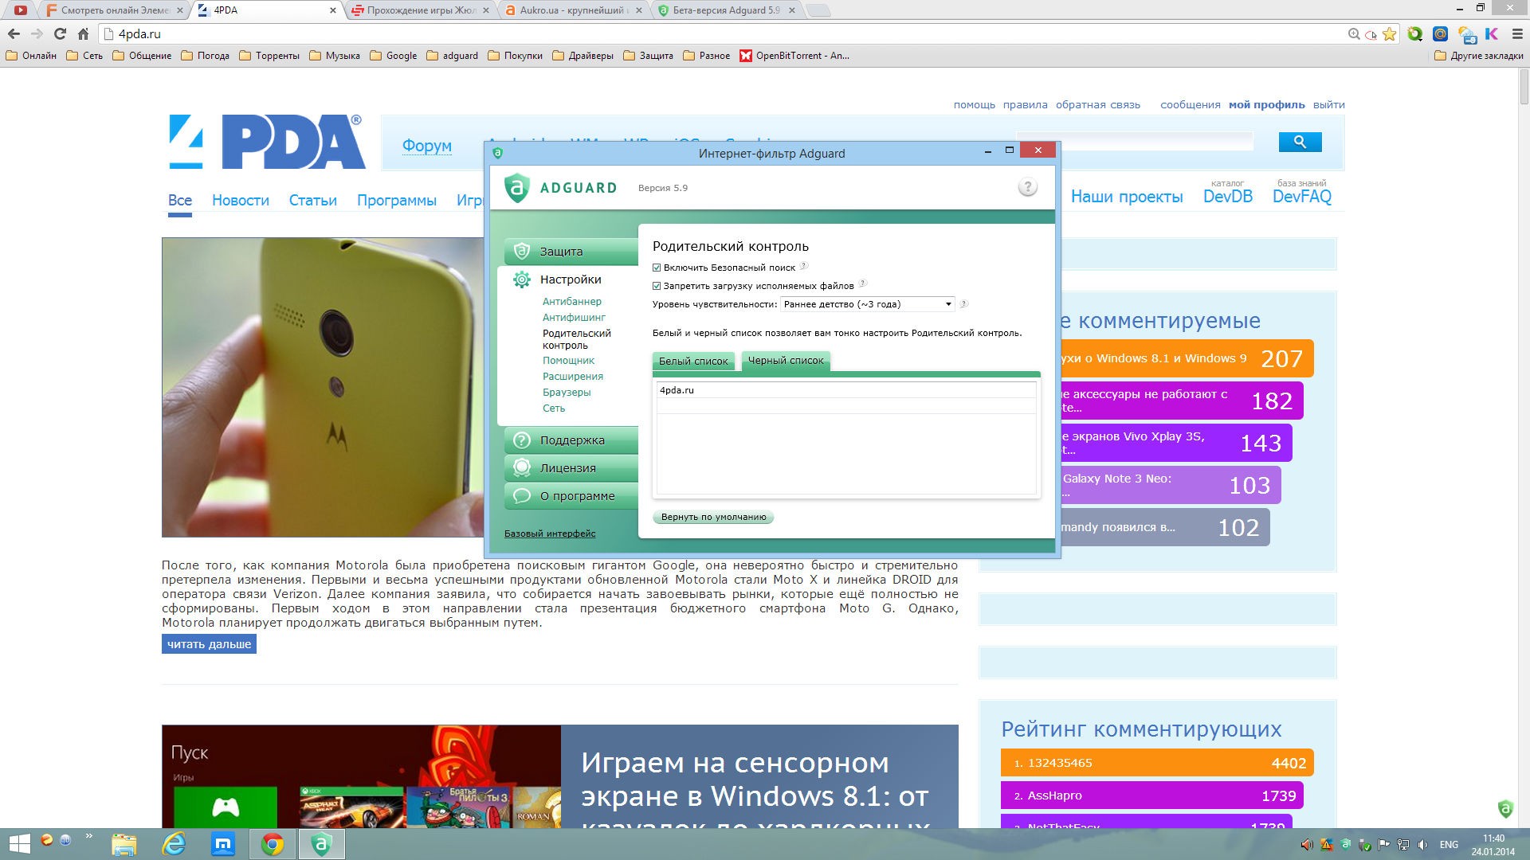This screenshot has height=860, width=1530.
Task: Click the K extension icon in Chrome toolbar
Action: point(1492,34)
